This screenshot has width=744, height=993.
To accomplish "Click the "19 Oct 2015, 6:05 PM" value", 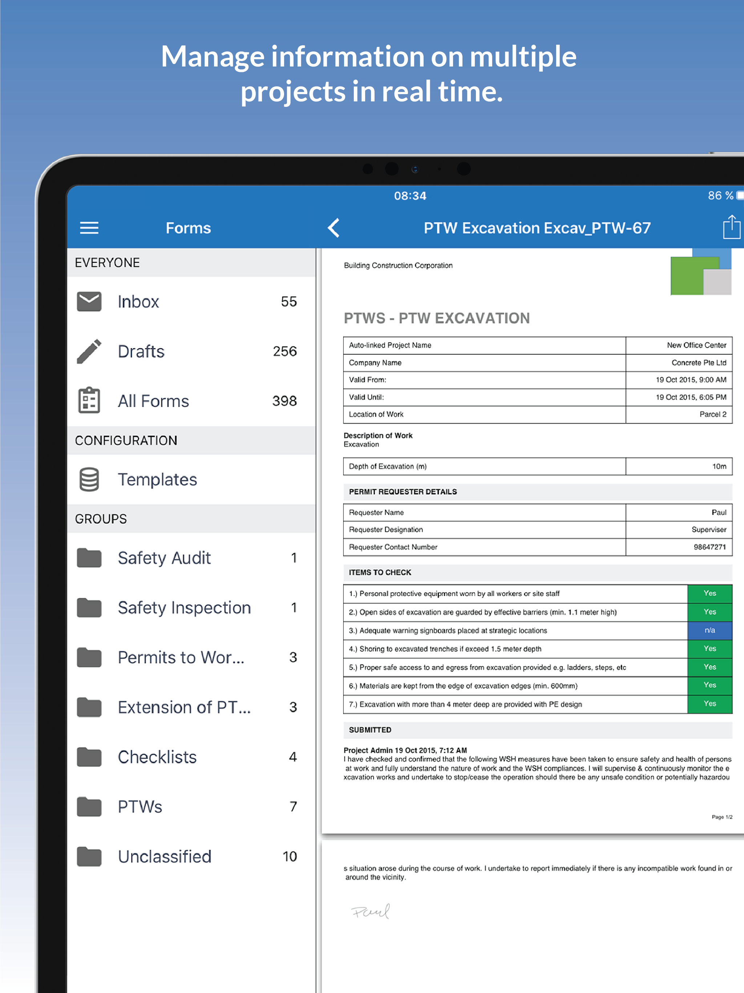I will [691, 397].
